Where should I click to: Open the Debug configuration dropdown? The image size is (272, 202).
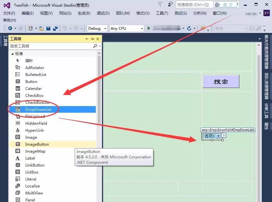point(97,28)
